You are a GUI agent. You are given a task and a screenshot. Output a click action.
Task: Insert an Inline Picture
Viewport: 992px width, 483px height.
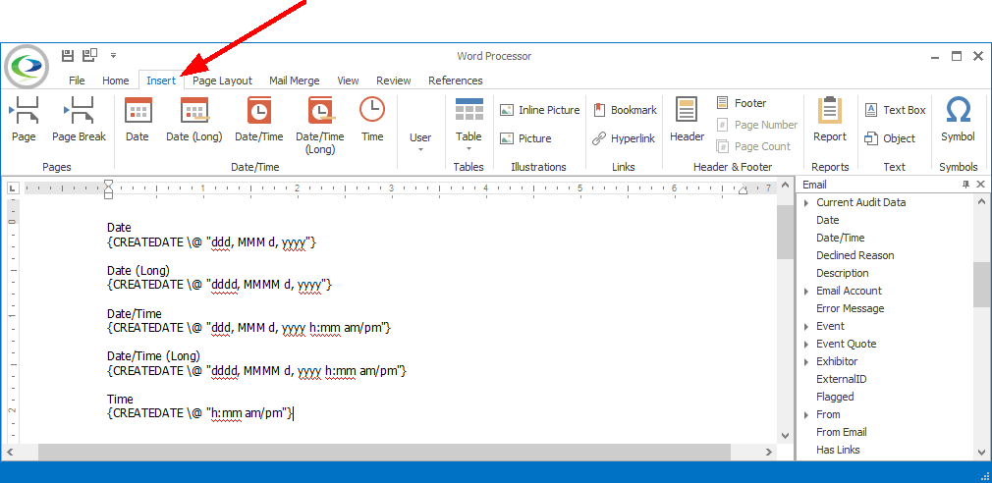point(539,110)
